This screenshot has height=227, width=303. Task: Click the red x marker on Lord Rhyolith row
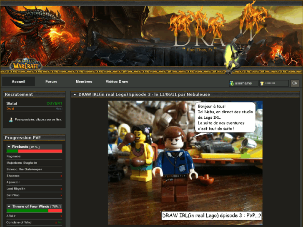tap(61, 189)
